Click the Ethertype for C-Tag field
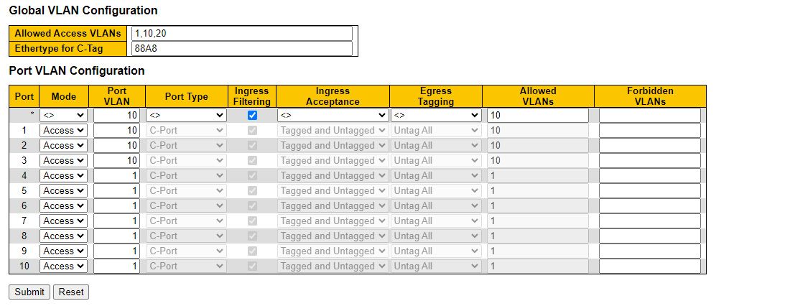Screen dimensions: 790x306 242,48
